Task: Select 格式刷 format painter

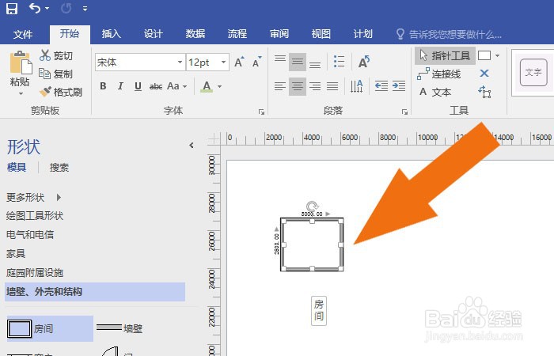Action: coord(61,93)
